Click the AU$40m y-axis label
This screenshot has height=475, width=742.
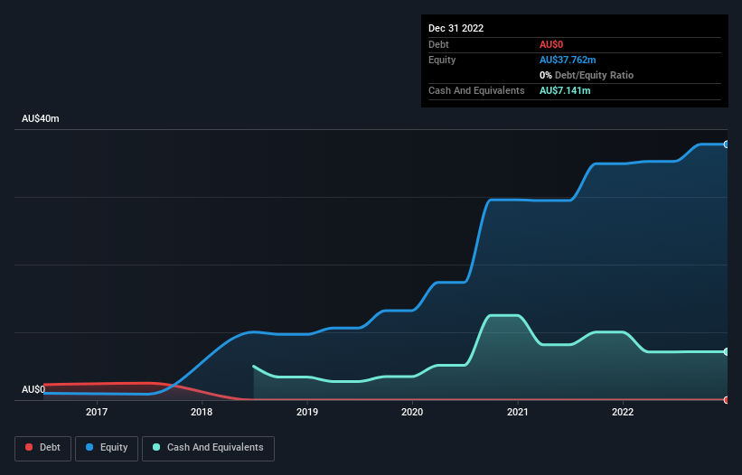(x=41, y=118)
